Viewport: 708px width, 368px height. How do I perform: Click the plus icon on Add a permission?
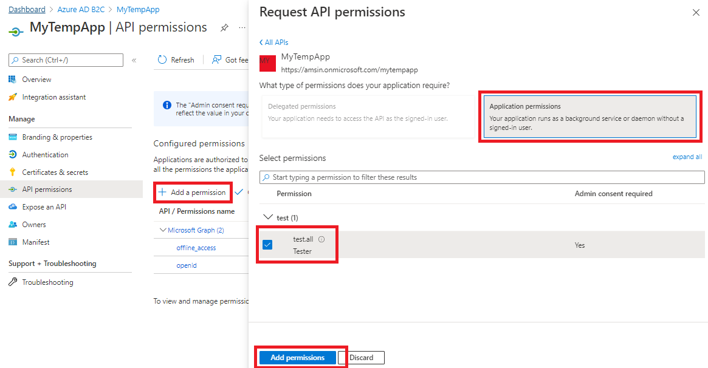162,192
